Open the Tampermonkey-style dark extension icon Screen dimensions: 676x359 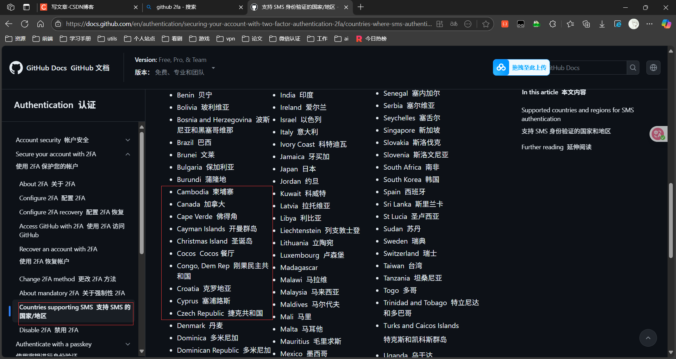click(521, 24)
